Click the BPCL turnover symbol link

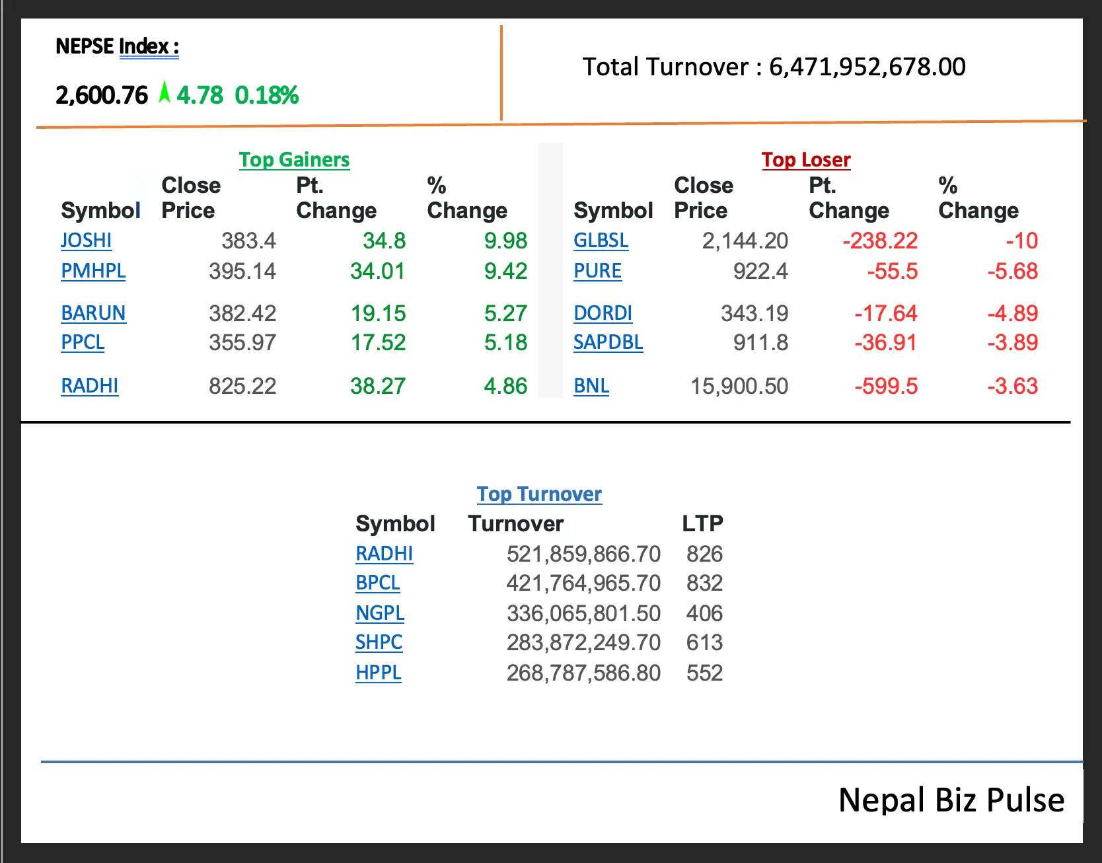[x=377, y=583]
